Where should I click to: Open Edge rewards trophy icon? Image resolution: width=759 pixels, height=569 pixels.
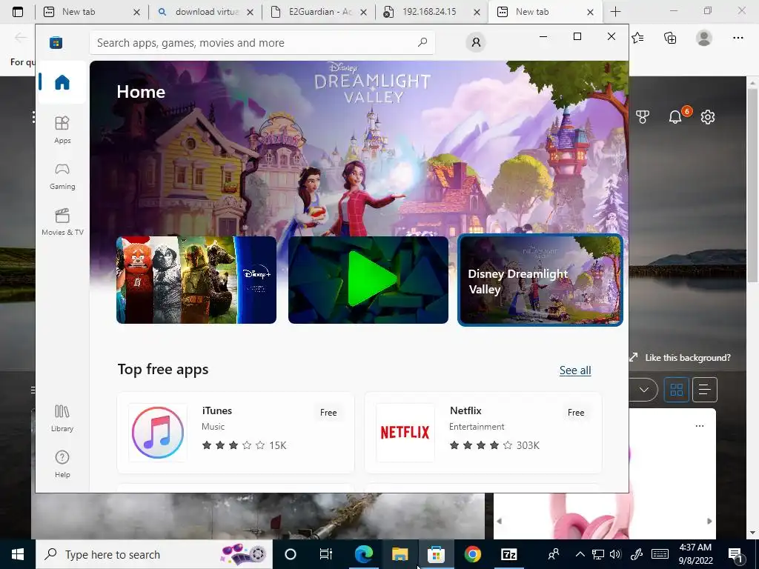click(x=643, y=116)
